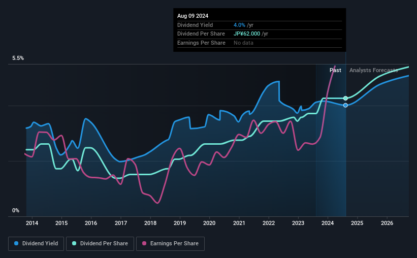This screenshot has height=258, width=417.
Task: Click the 2020 x-axis label
Action: (209, 223)
